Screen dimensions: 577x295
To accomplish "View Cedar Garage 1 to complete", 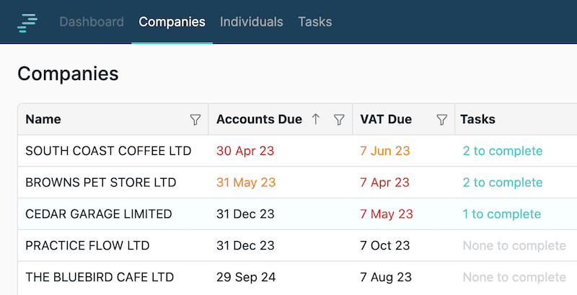I will 502,214.
